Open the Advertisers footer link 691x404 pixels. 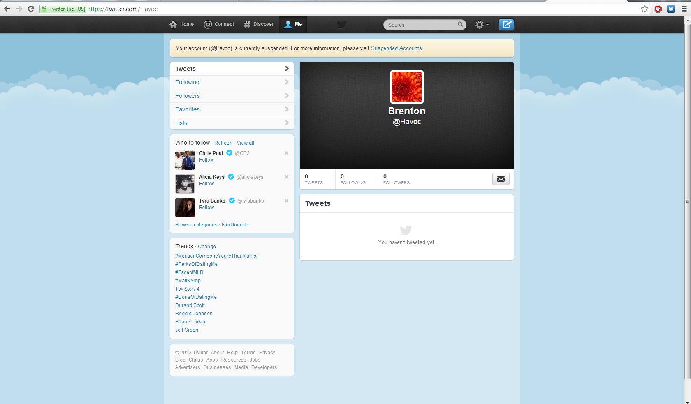[188, 367]
